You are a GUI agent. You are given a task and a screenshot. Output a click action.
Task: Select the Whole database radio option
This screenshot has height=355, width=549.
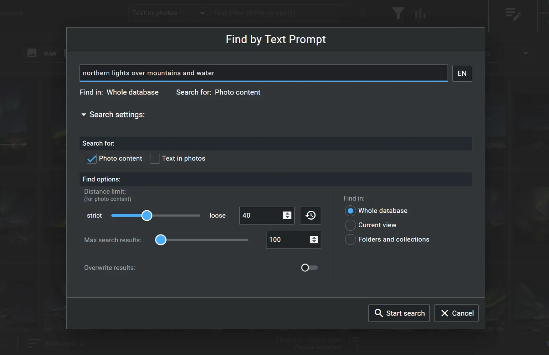pyautogui.click(x=350, y=211)
